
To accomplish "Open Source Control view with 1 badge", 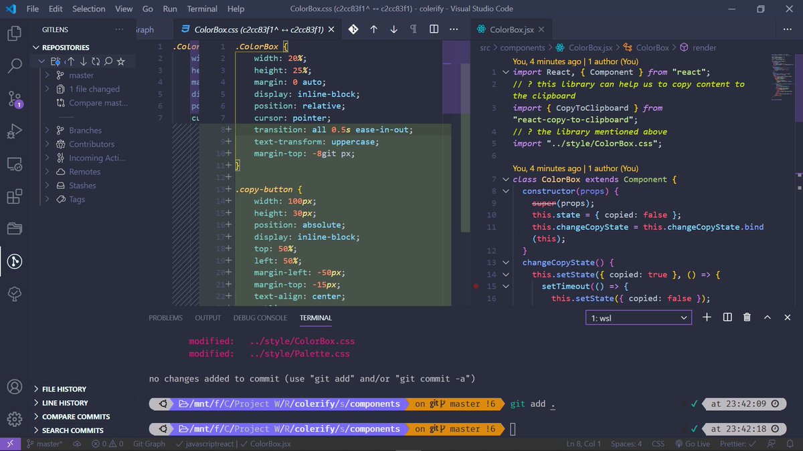I will point(15,99).
